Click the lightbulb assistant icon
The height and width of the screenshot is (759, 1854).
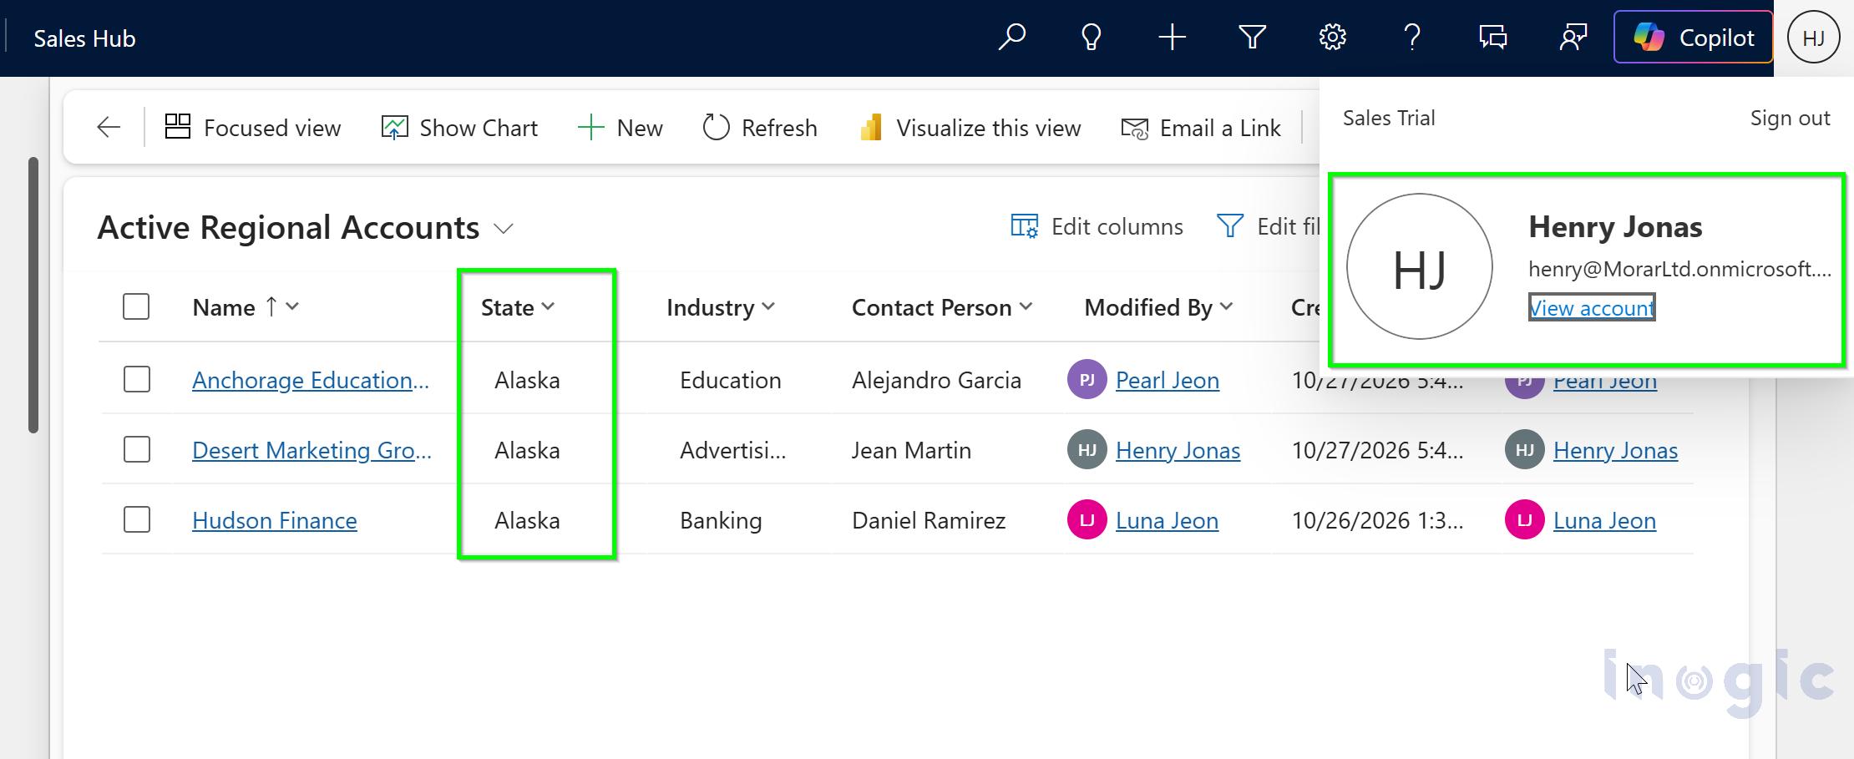[x=1091, y=38]
